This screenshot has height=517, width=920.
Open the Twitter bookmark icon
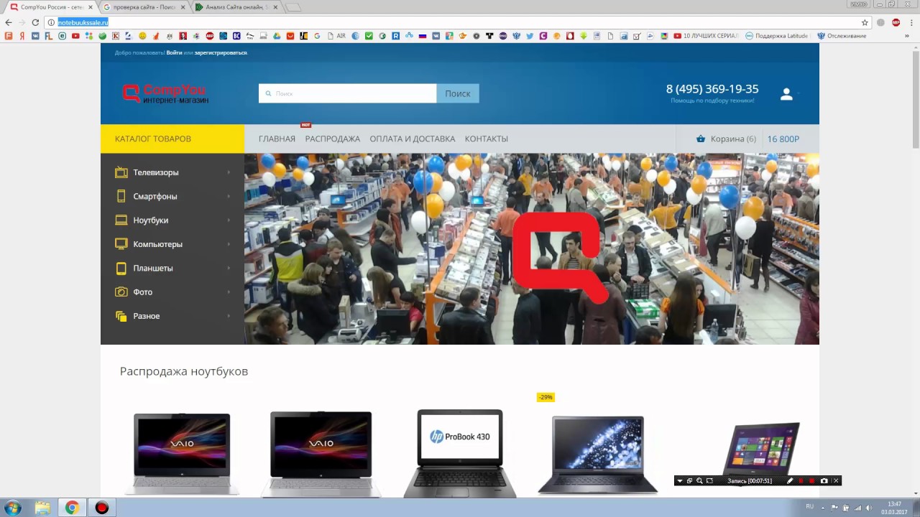[530, 36]
